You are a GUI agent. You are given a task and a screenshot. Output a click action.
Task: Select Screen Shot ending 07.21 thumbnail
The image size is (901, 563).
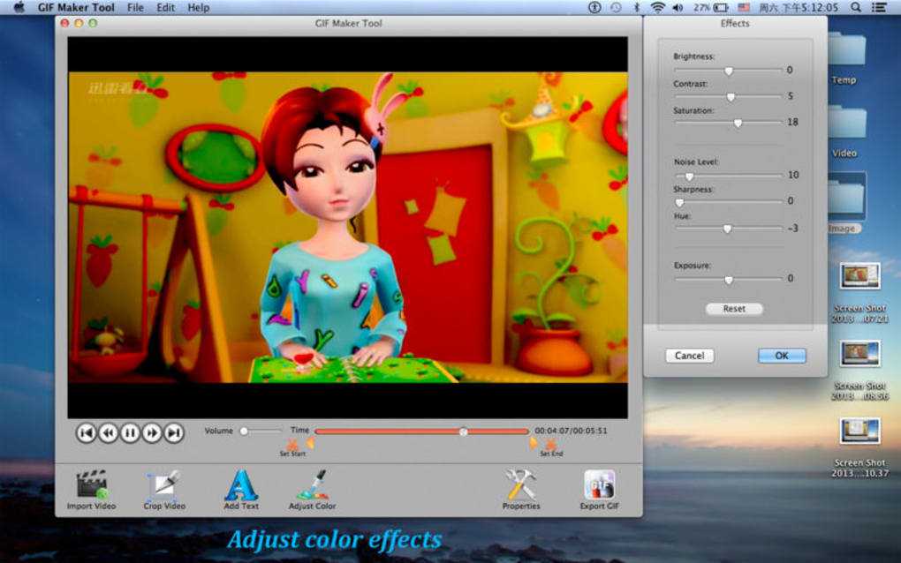click(x=859, y=277)
